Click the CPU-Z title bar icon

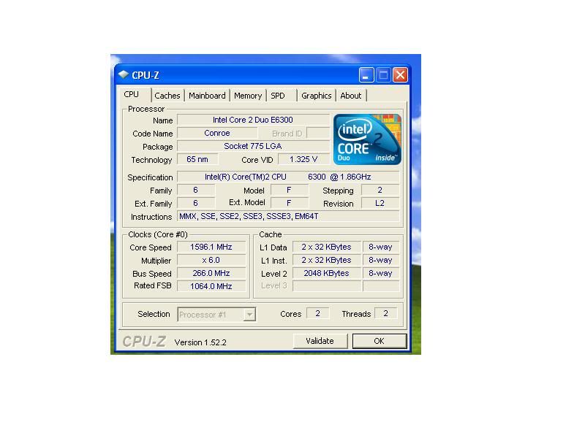(124, 75)
